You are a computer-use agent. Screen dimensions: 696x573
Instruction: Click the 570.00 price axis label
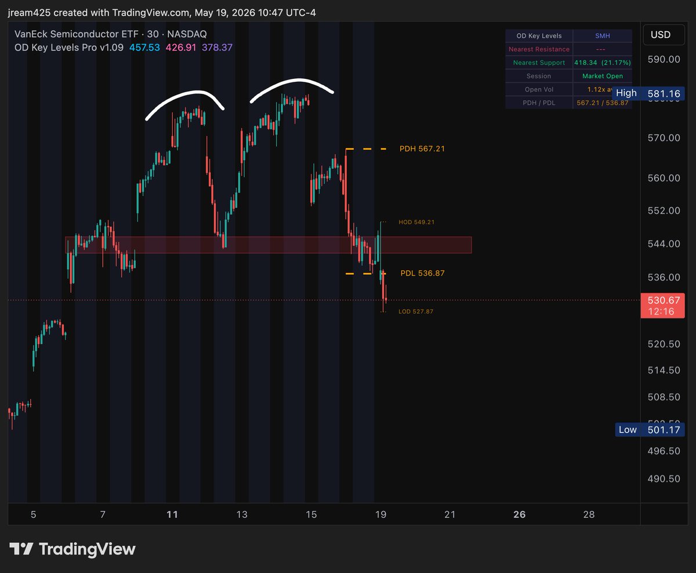pyautogui.click(x=664, y=138)
